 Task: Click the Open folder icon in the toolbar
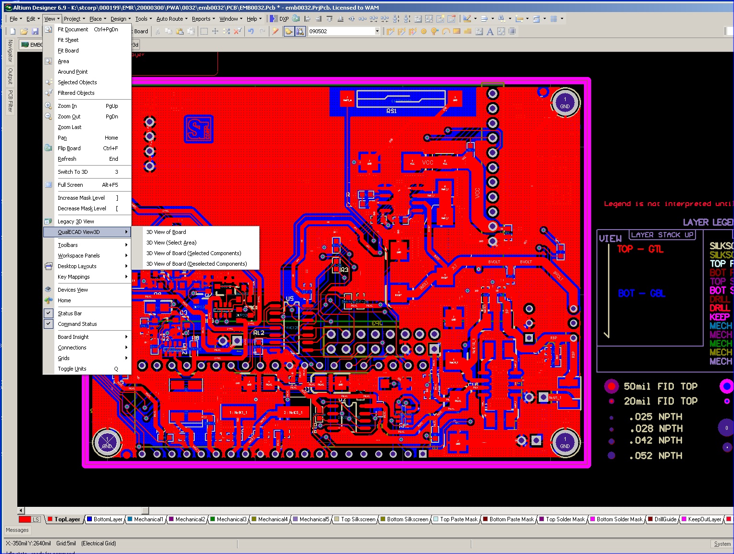[24, 31]
